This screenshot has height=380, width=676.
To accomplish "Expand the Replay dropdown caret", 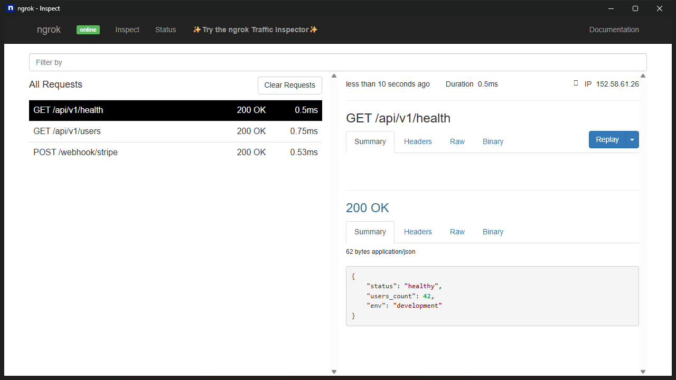I will (x=633, y=140).
